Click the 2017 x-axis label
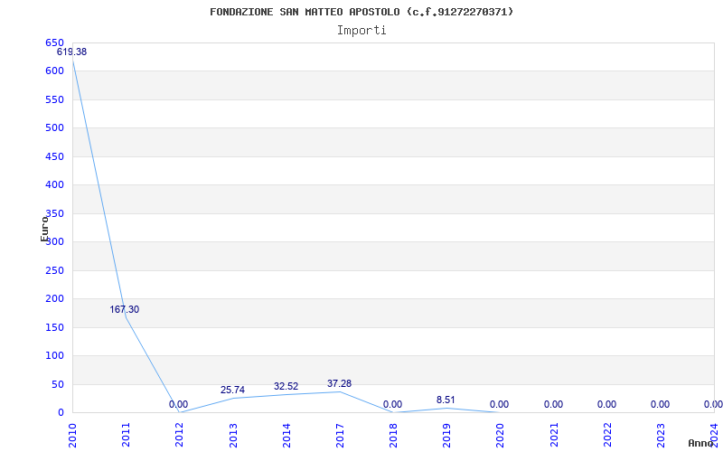Image resolution: width=723 pixels, height=452 pixels. (x=340, y=434)
